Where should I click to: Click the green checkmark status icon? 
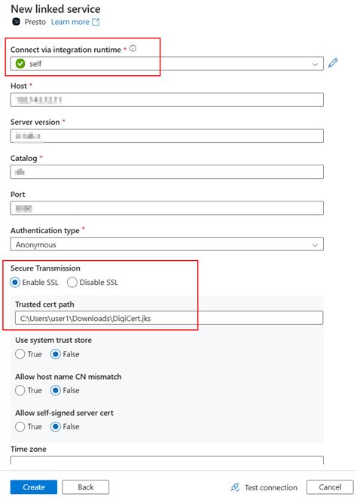[20, 63]
